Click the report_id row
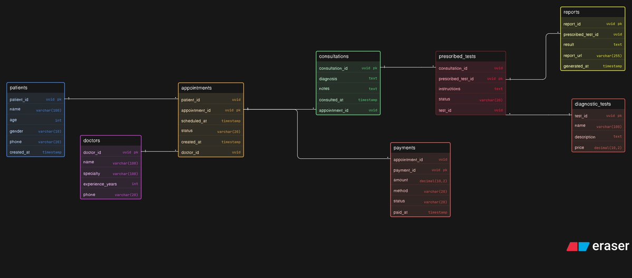The height and width of the screenshot is (278, 632). pos(592,24)
